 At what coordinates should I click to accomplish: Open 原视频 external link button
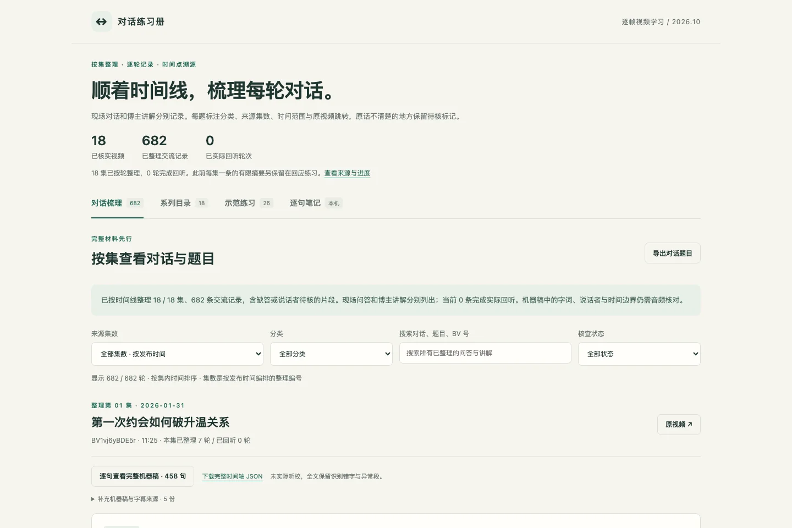pyautogui.click(x=679, y=425)
